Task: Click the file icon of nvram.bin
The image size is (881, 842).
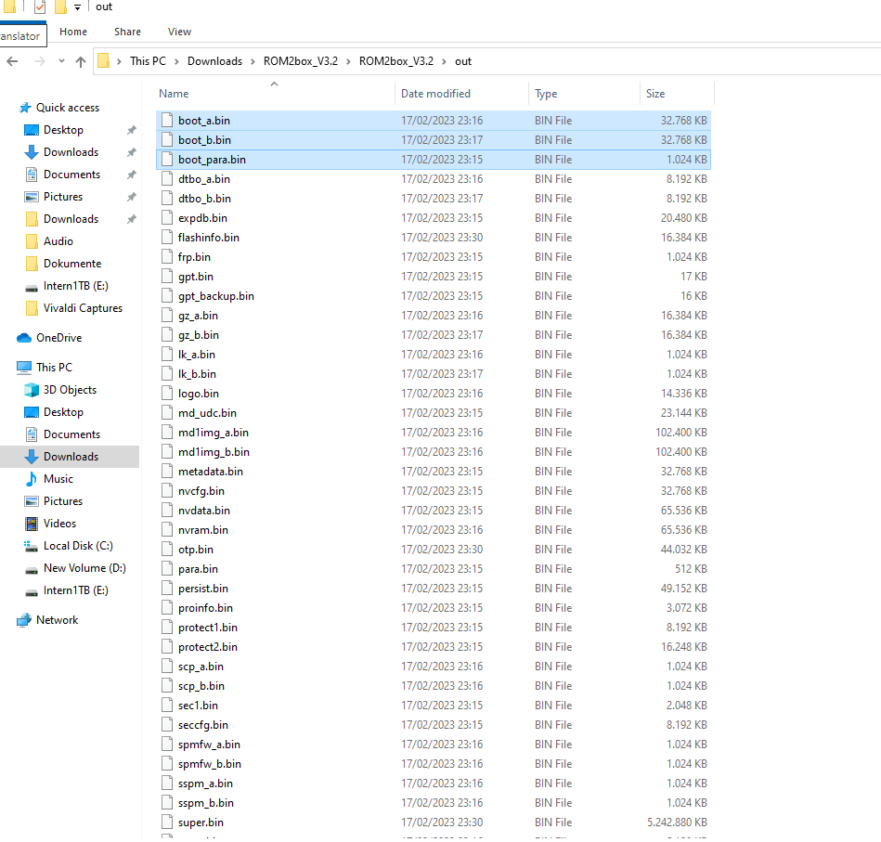Action: coord(167,529)
